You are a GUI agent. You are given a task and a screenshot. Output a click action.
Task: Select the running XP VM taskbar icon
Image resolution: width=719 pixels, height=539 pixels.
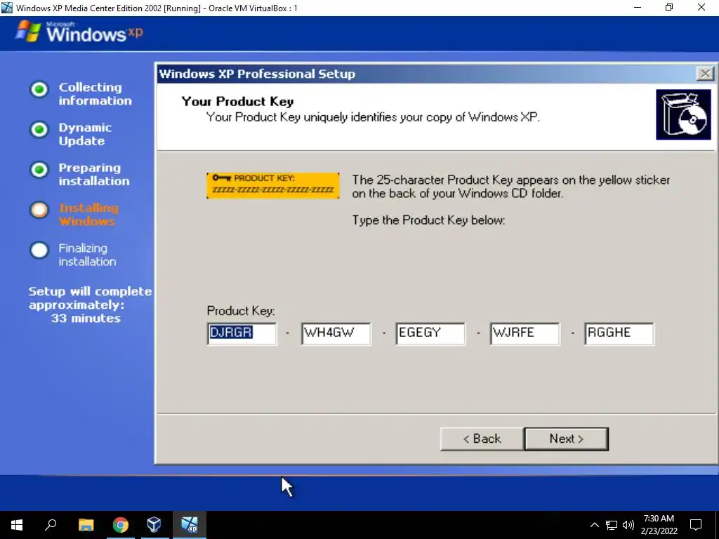(x=190, y=525)
